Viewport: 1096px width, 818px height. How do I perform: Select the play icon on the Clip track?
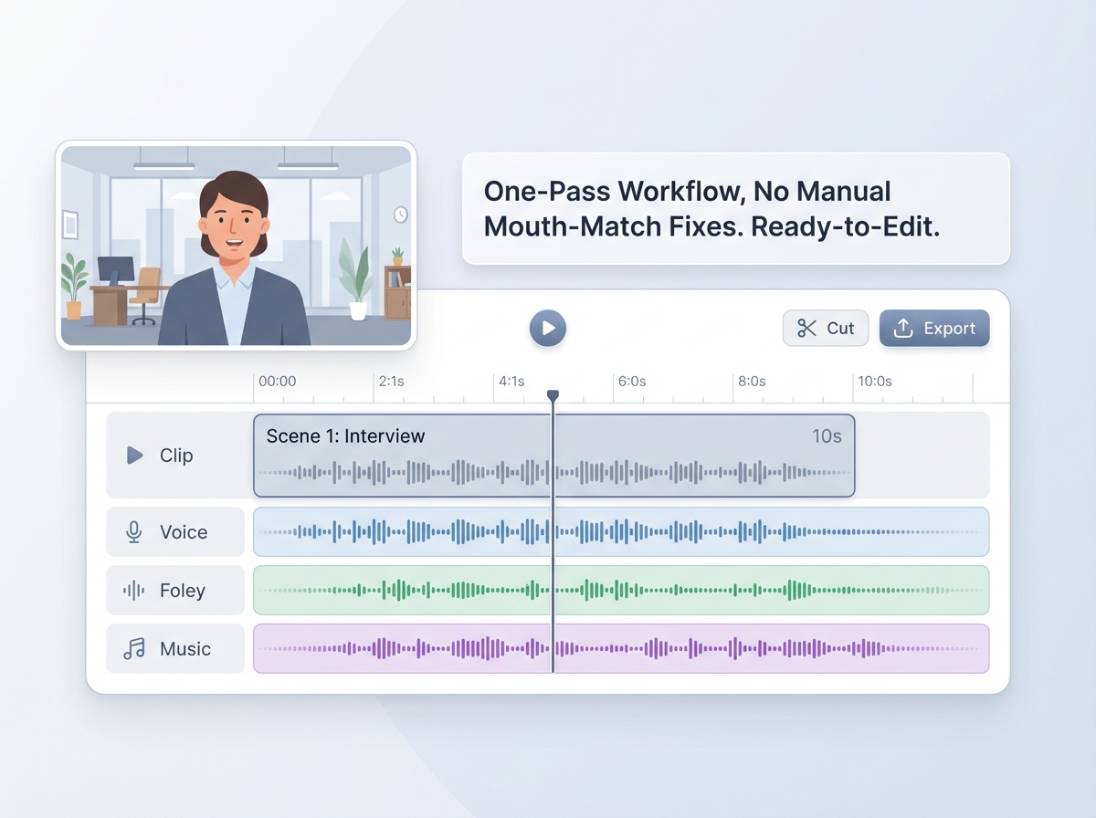(x=133, y=456)
